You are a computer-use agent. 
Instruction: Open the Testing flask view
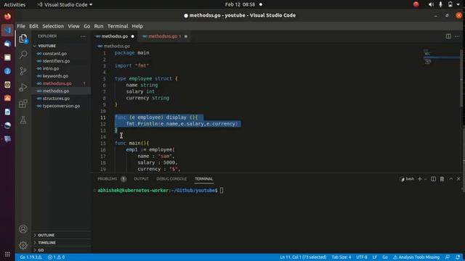(23, 120)
